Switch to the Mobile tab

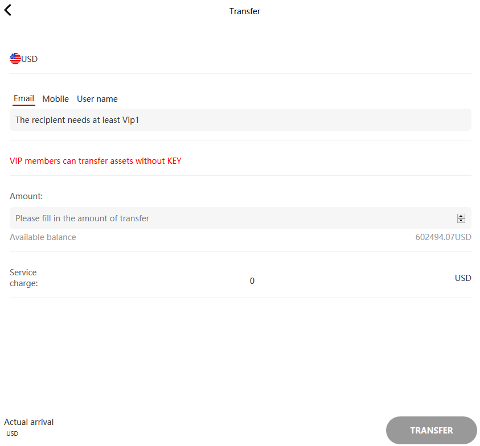pyautogui.click(x=55, y=98)
